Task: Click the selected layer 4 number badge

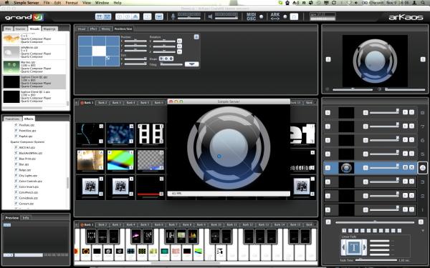Action: [423, 168]
